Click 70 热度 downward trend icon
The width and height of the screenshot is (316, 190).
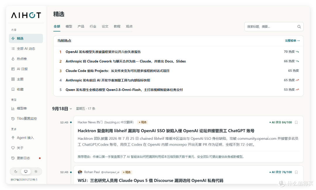coord(298,52)
